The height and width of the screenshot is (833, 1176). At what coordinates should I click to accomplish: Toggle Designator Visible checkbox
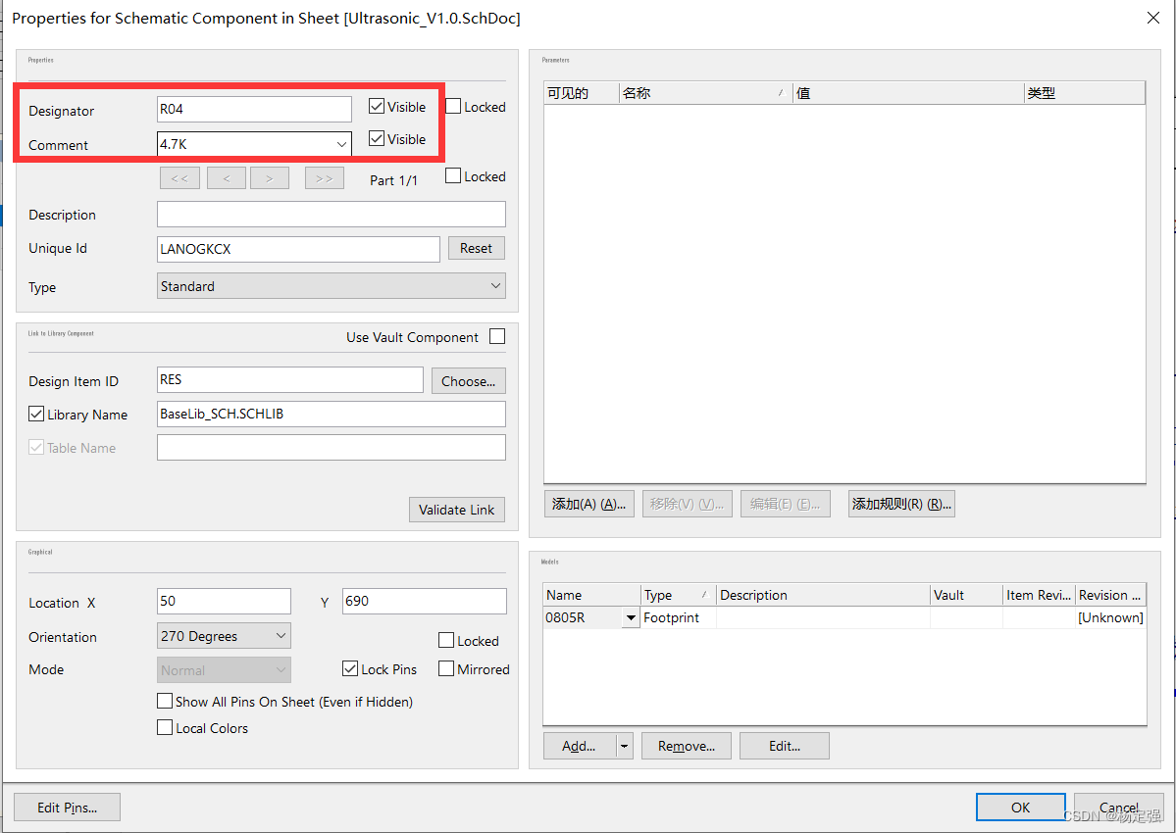pos(377,107)
